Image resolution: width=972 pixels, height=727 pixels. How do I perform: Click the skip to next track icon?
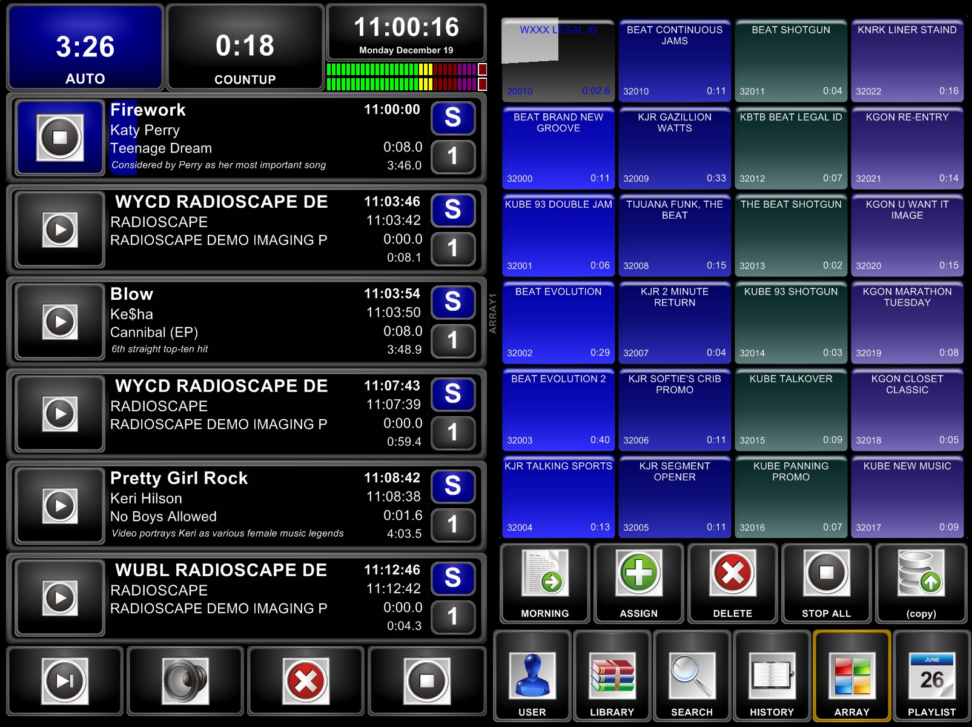click(65, 681)
